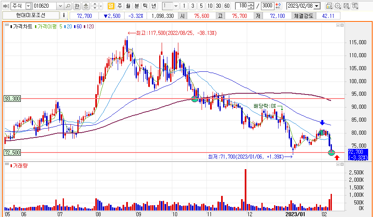Screen dimensions: 373x217
Task: Close the volume panel
Action: tap(342, 164)
